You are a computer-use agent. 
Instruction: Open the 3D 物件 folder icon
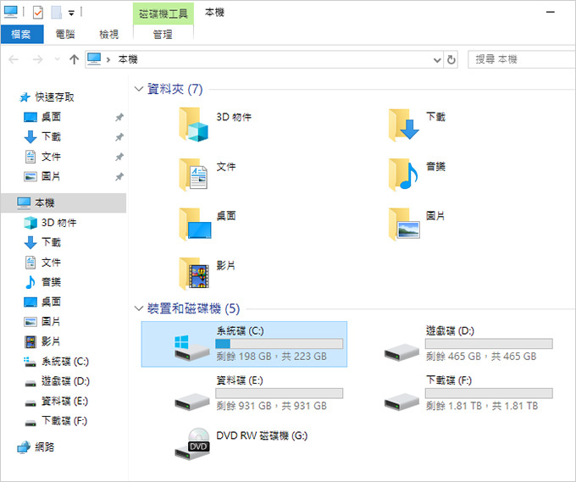tap(194, 125)
